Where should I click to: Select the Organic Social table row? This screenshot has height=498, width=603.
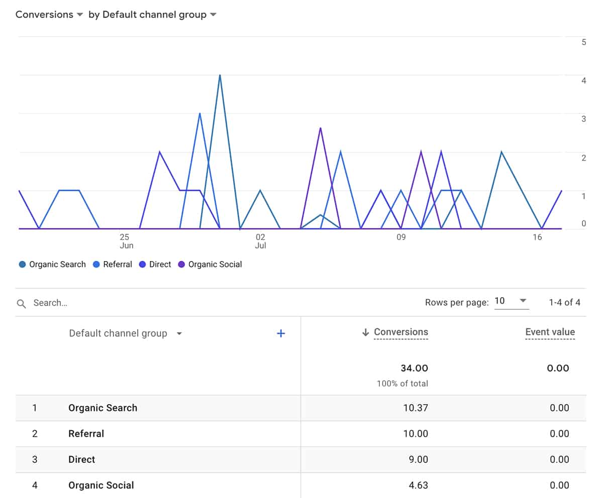(101, 485)
